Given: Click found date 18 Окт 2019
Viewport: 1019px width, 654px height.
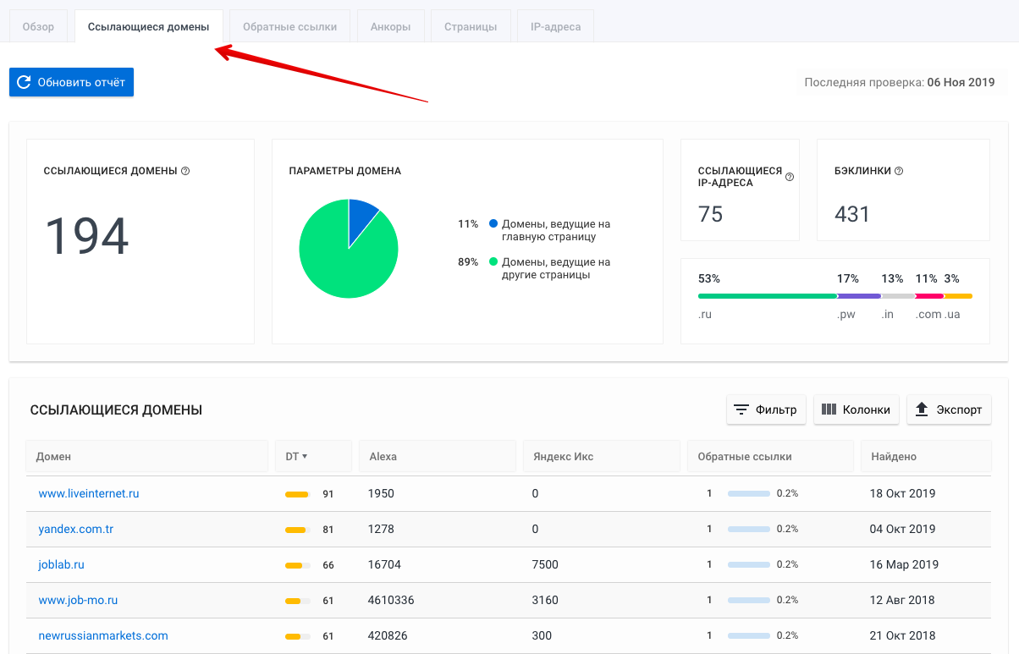Looking at the screenshot, I should click(903, 493).
